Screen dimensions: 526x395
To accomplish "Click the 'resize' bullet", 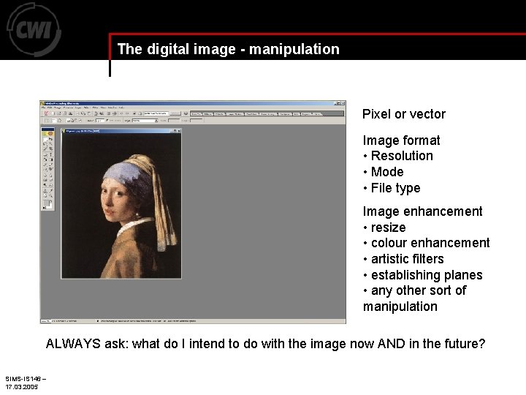I will tap(389, 227).
